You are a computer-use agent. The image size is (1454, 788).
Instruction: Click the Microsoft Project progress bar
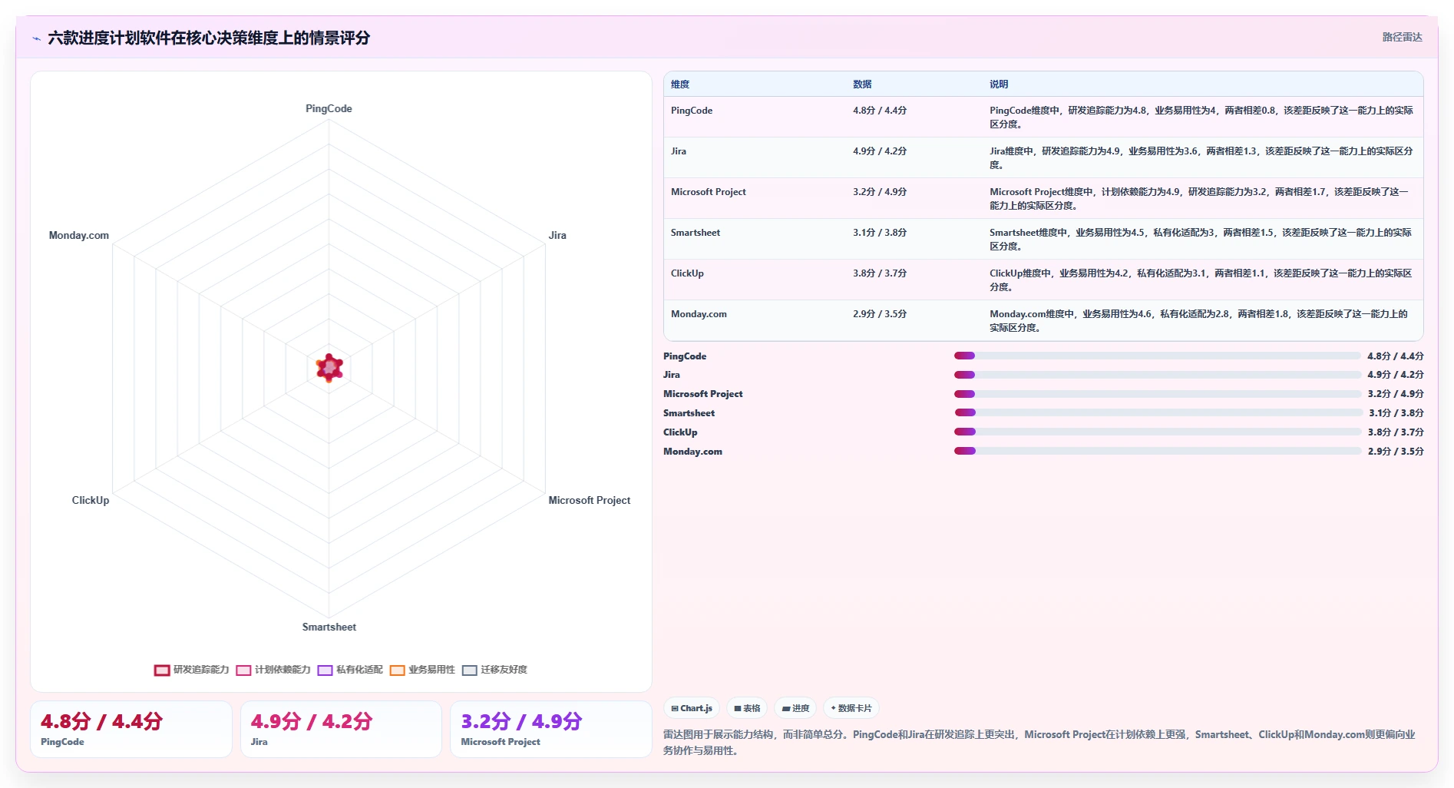[1157, 394]
